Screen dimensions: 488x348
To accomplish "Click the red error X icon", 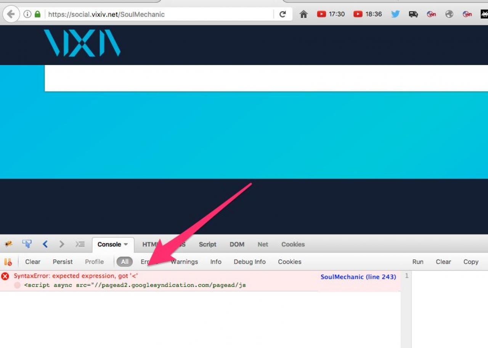I will pyautogui.click(x=5, y=276).
